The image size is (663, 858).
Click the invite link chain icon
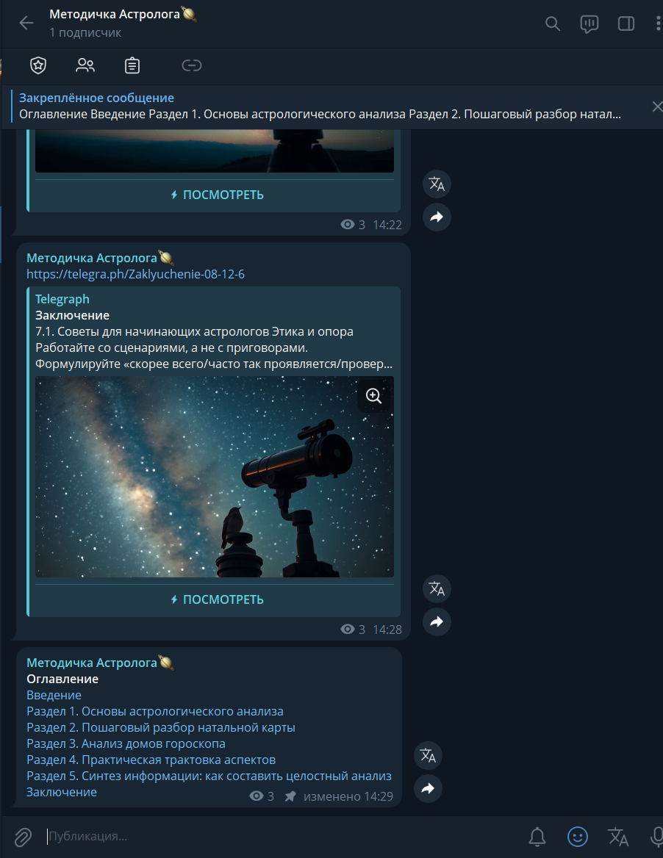[x=192, y=65]
